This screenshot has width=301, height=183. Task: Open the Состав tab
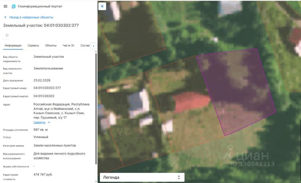tap(85, 45)
